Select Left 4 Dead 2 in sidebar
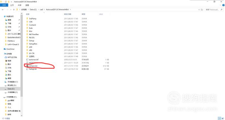Viewport: 225px width, 120px height. 13,44
